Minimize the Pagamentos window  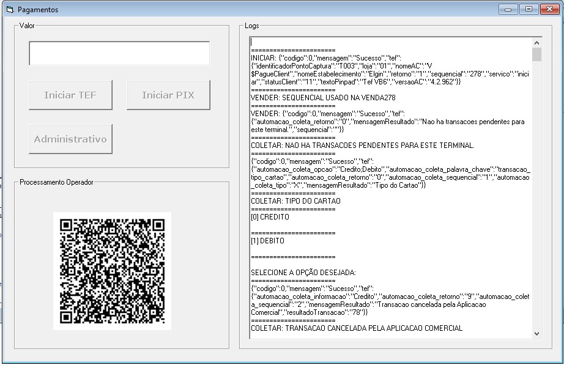tap(508, 9)
